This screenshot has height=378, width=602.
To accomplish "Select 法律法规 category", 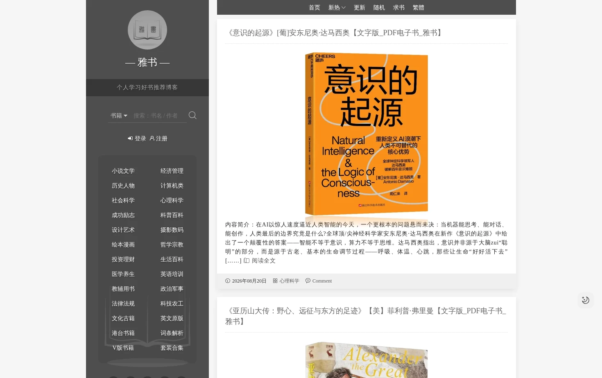I will (x=123, y=303).
